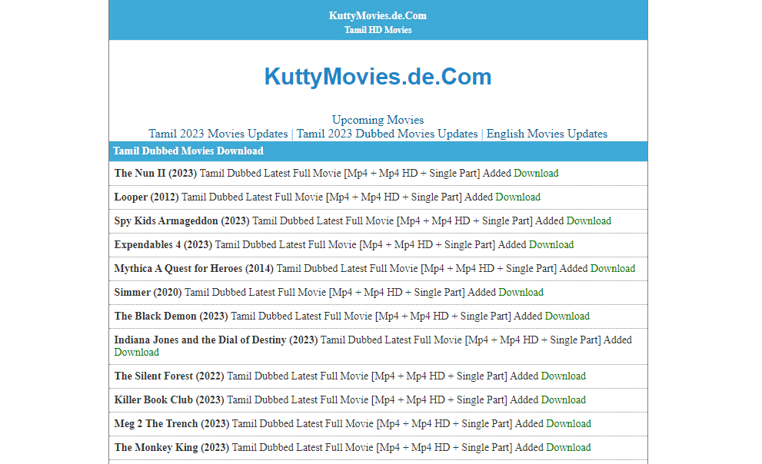Select the title text 'Simmer (2020)'
The image size is (762, 464).
pos(148,292)
